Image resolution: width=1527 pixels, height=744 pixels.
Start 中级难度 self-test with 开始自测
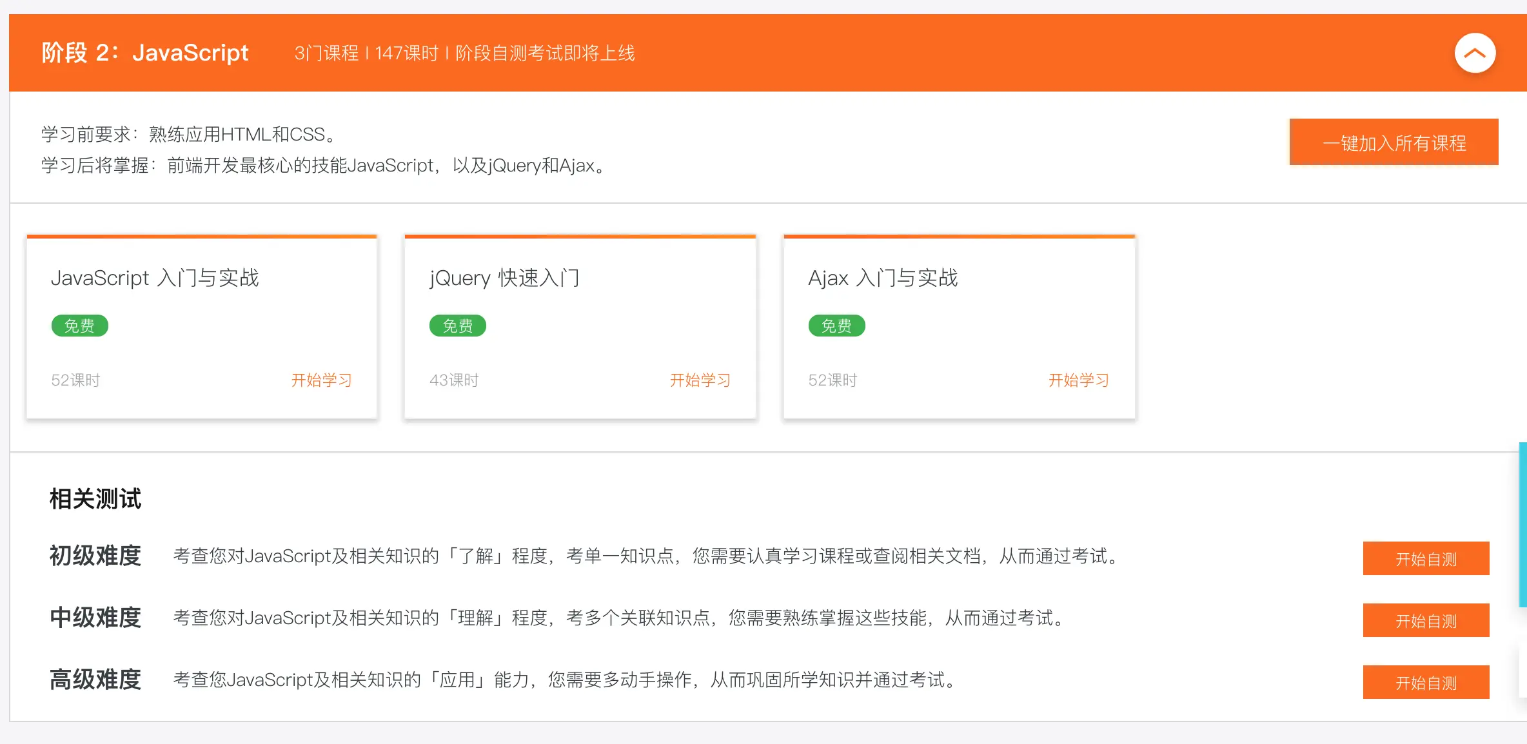pyautogui.click(x=1426, y=620)
